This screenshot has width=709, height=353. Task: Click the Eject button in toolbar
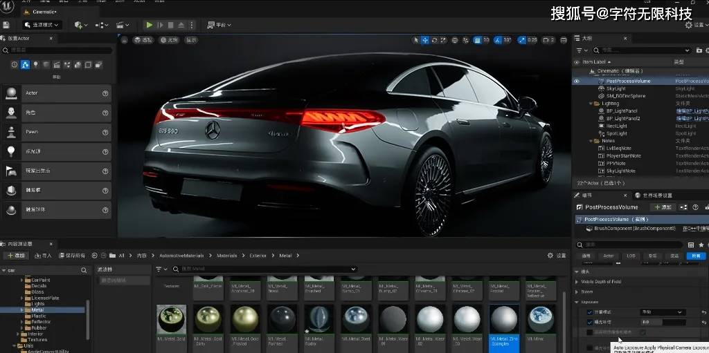pyautogui.click(x=181, y=25)
